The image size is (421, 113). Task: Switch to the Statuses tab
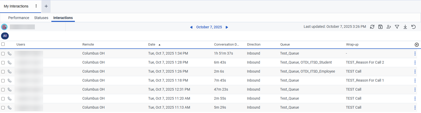pyautogui.click(x=41, y=18)
